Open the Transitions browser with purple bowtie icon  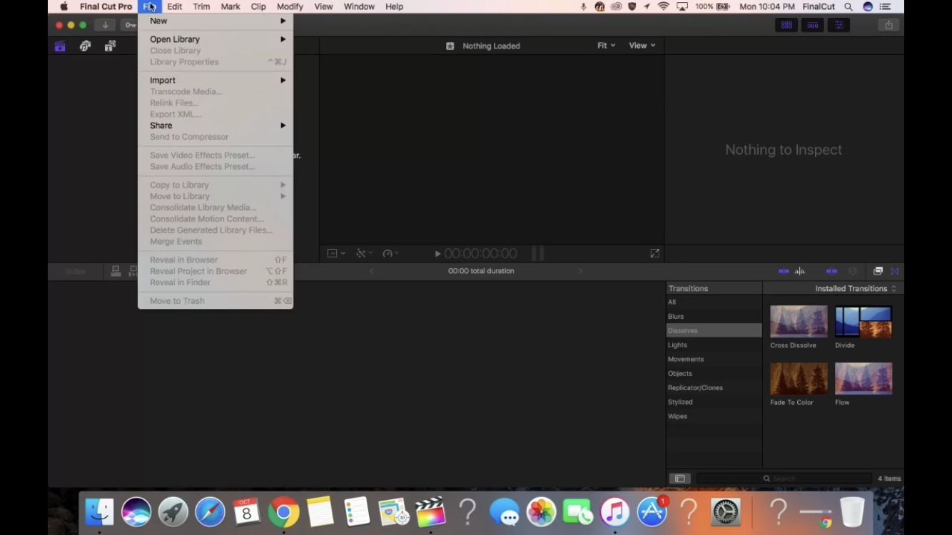click(894, 271)
